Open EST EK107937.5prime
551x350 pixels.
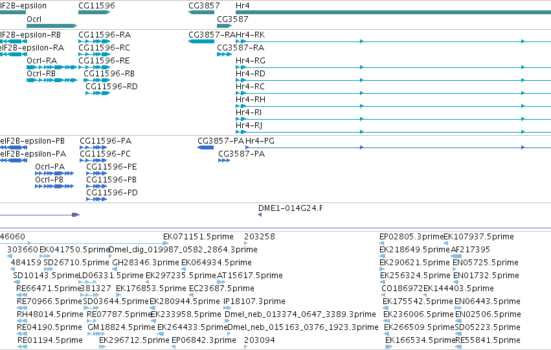pos(479,237)
